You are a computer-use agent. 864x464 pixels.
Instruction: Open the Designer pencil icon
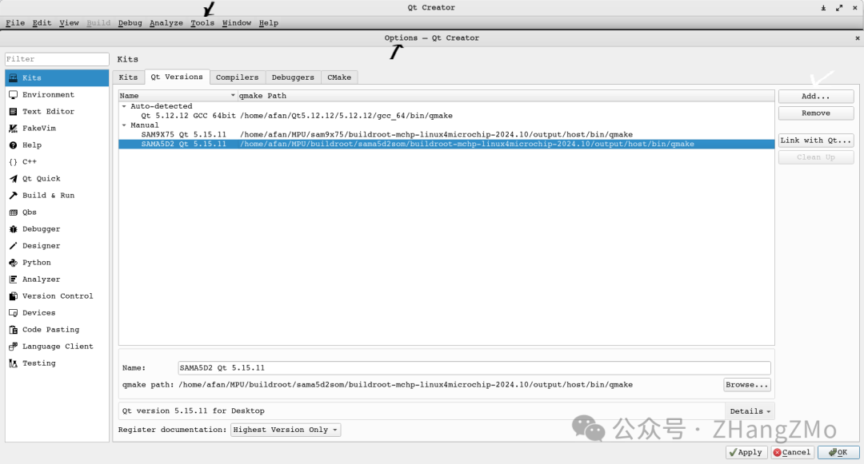(x=14, y=246)
